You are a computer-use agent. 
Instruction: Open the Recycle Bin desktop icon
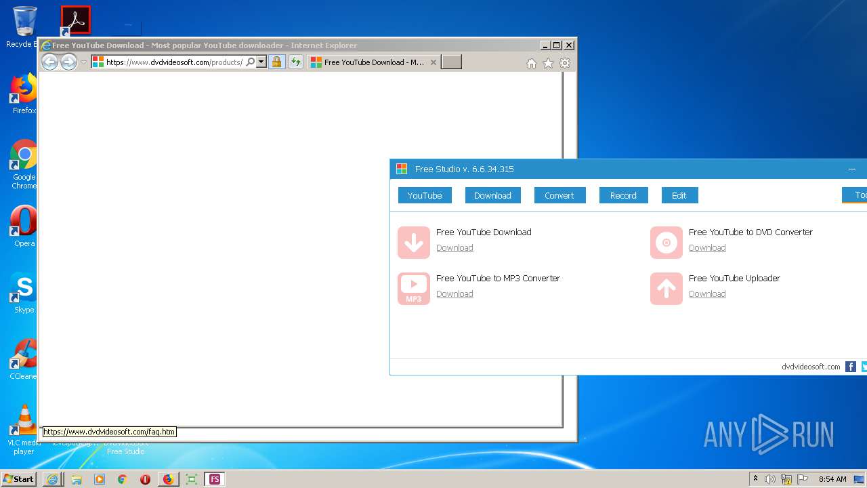coord(24,27)
